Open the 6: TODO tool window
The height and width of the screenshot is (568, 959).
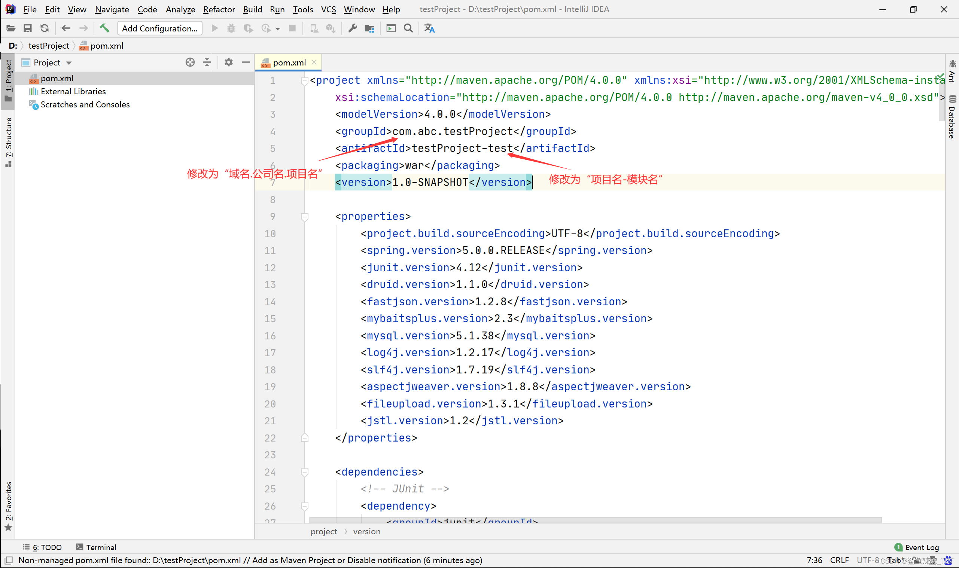coord(43,547)
